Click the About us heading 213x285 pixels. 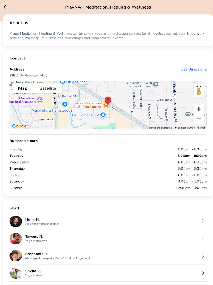(x=19, y=23)
